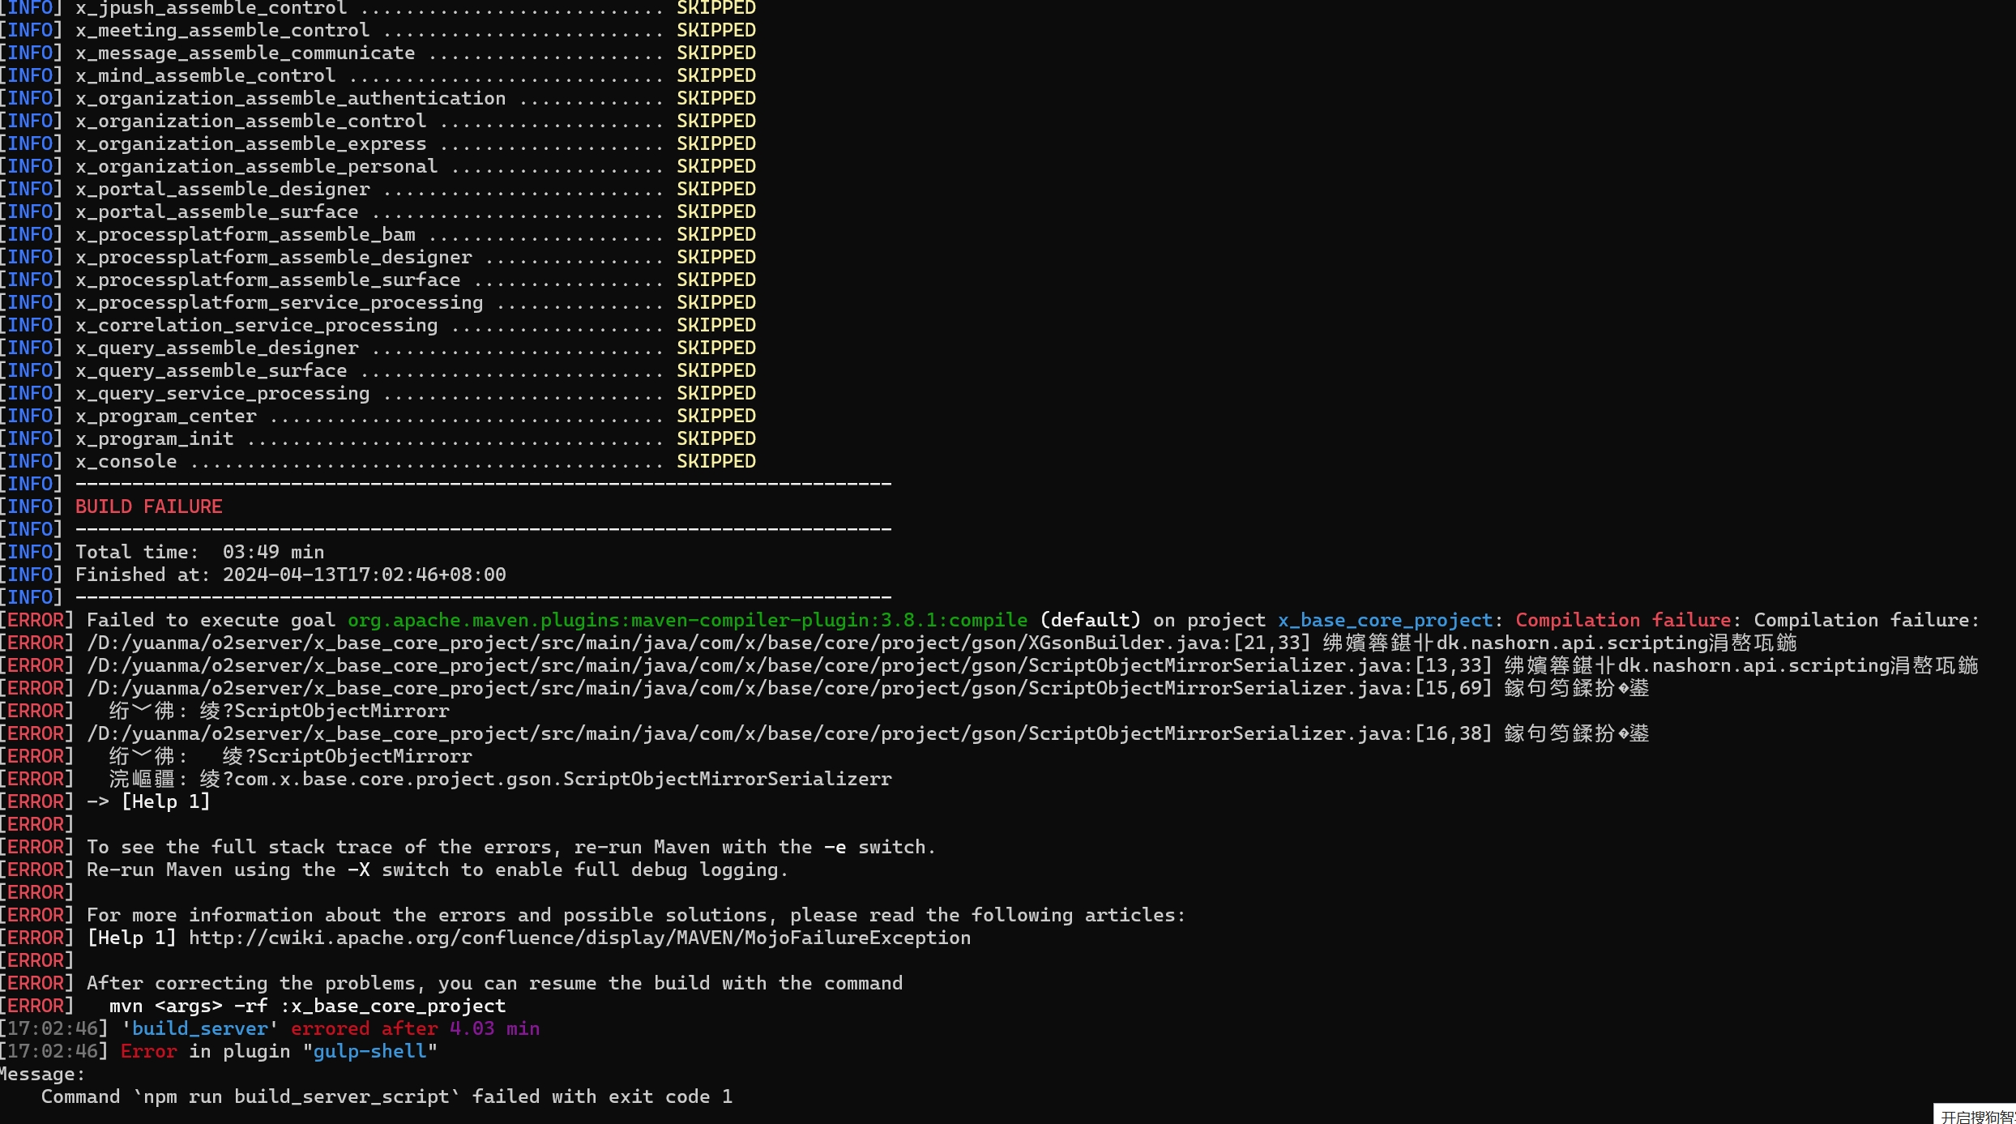2016x1124 pixels.
Task: Click the red BUILD FAILURE text
Action: click(148, 506)
